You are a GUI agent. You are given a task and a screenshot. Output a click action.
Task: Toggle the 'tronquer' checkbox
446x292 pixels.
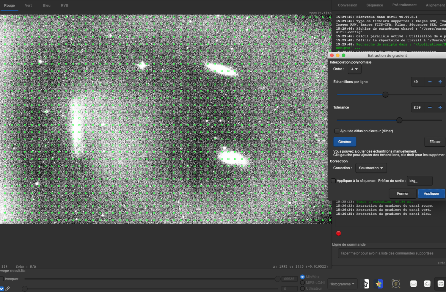1,279
